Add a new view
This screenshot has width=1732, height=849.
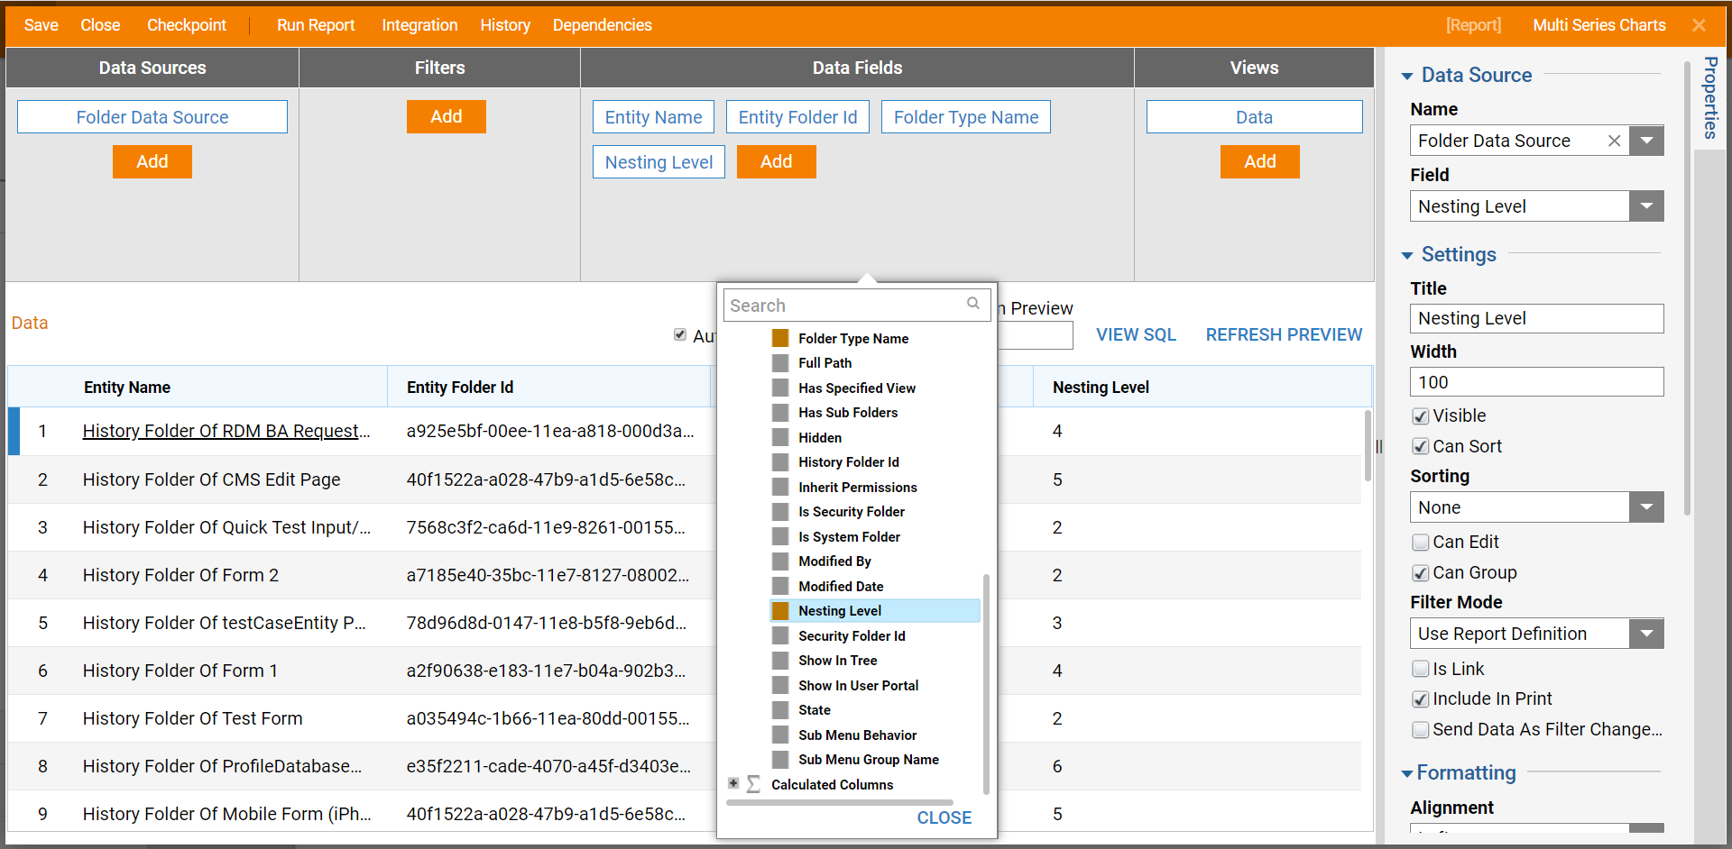tap(1260, 161)
